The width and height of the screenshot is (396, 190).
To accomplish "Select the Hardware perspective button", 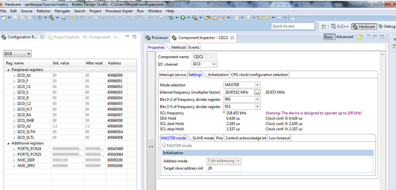I will coord(364,27).
